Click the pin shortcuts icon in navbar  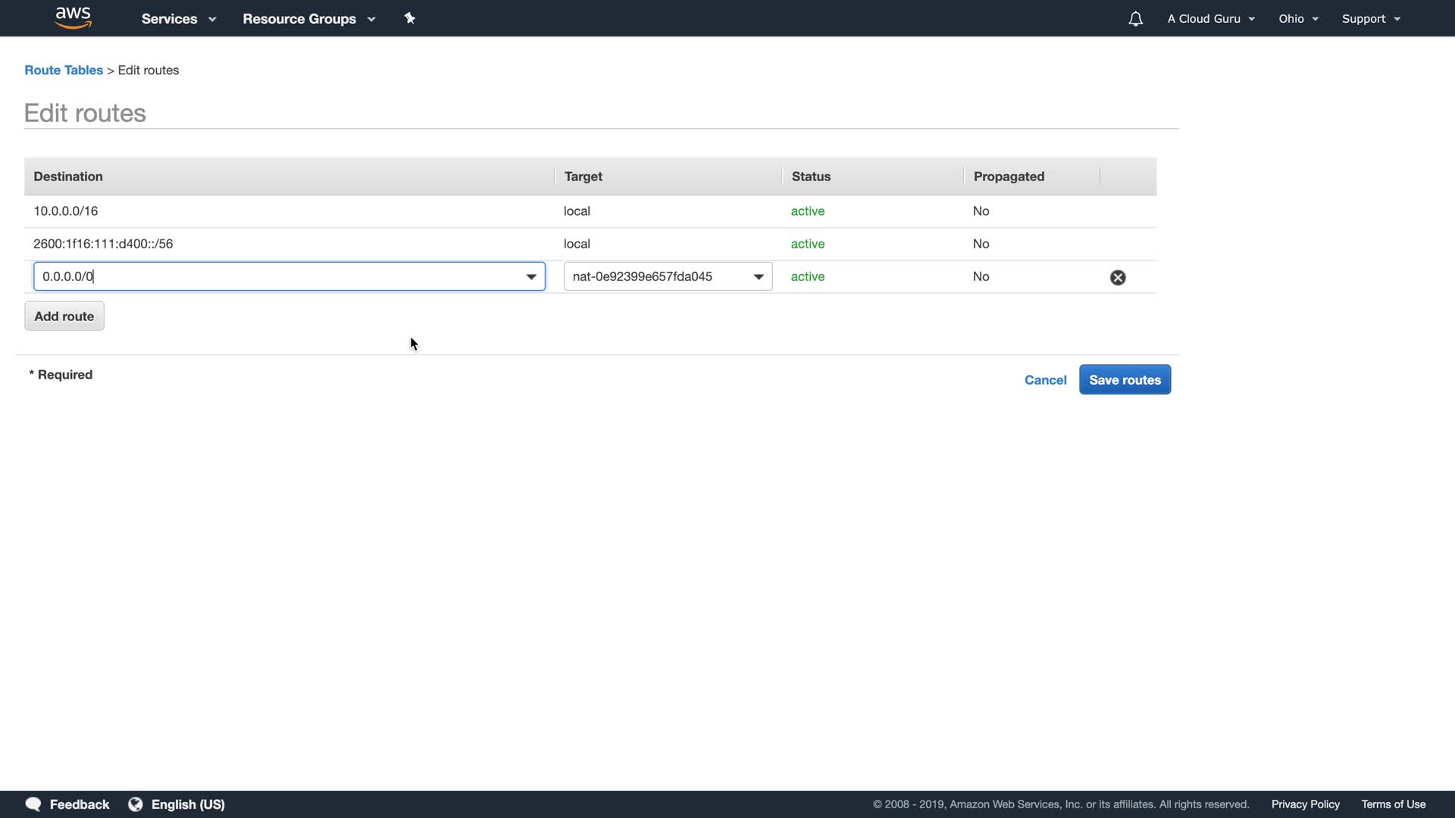click(410, 18)
